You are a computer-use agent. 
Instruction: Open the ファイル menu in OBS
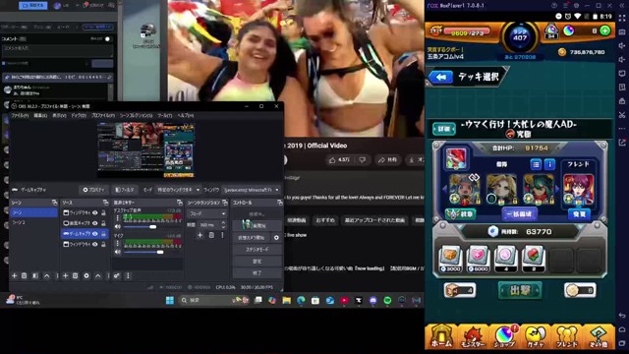pos(20,116)
